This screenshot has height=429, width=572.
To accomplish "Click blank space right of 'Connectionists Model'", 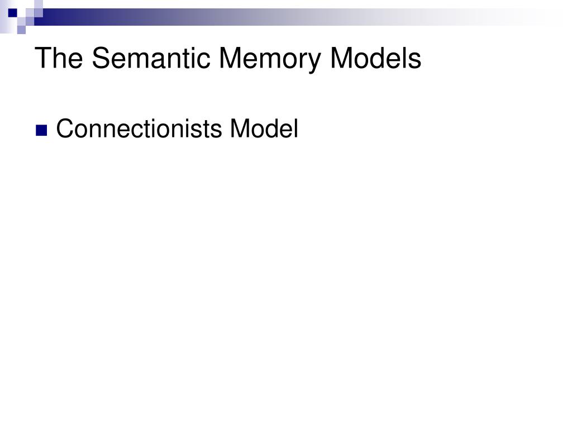I will (431, 128).
